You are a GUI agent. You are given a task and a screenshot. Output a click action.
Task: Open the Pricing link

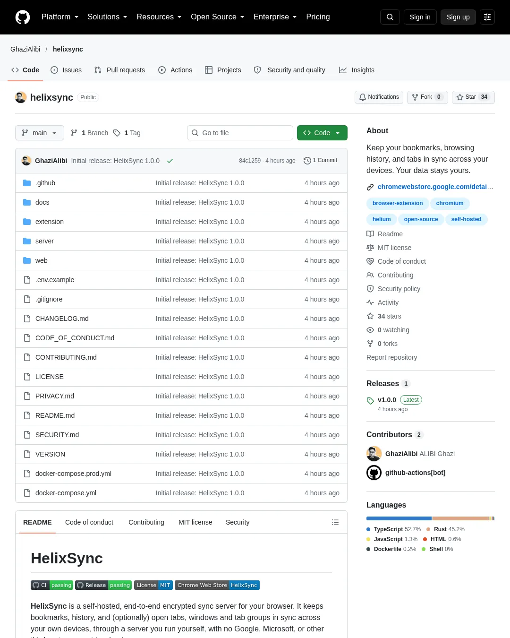(x=318, y=17)
